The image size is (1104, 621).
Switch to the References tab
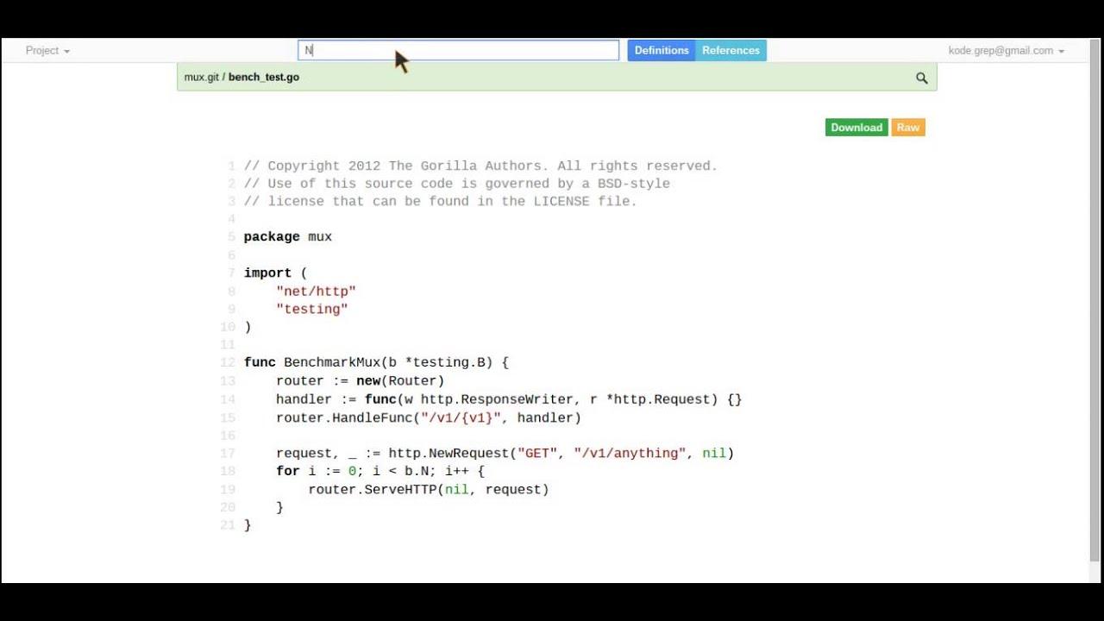[731, 50]
